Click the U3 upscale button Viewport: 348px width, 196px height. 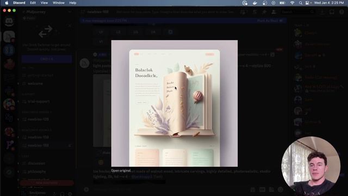(135, 32)
